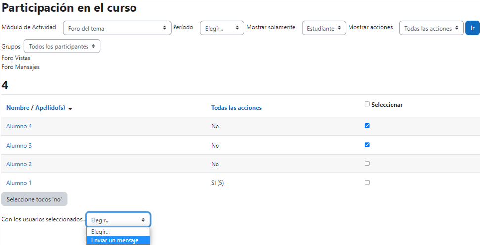
Task: Open the Módulo de Actividad dropdown
Action: click(x=117, y=28)
